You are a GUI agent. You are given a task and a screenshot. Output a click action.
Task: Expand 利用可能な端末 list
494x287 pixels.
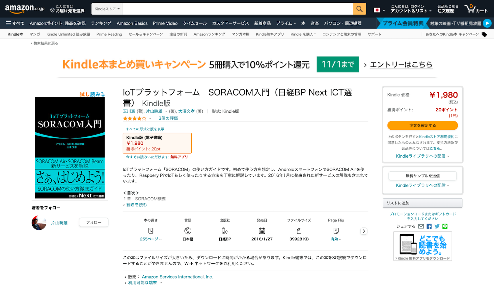click(145, 283)
